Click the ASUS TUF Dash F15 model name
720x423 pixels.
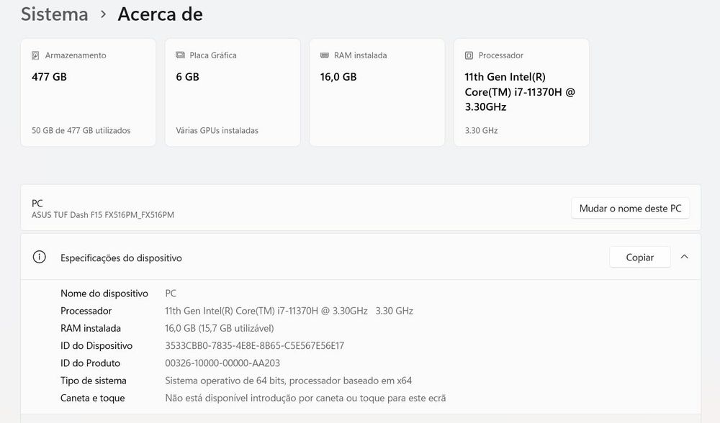coord(103,215)
